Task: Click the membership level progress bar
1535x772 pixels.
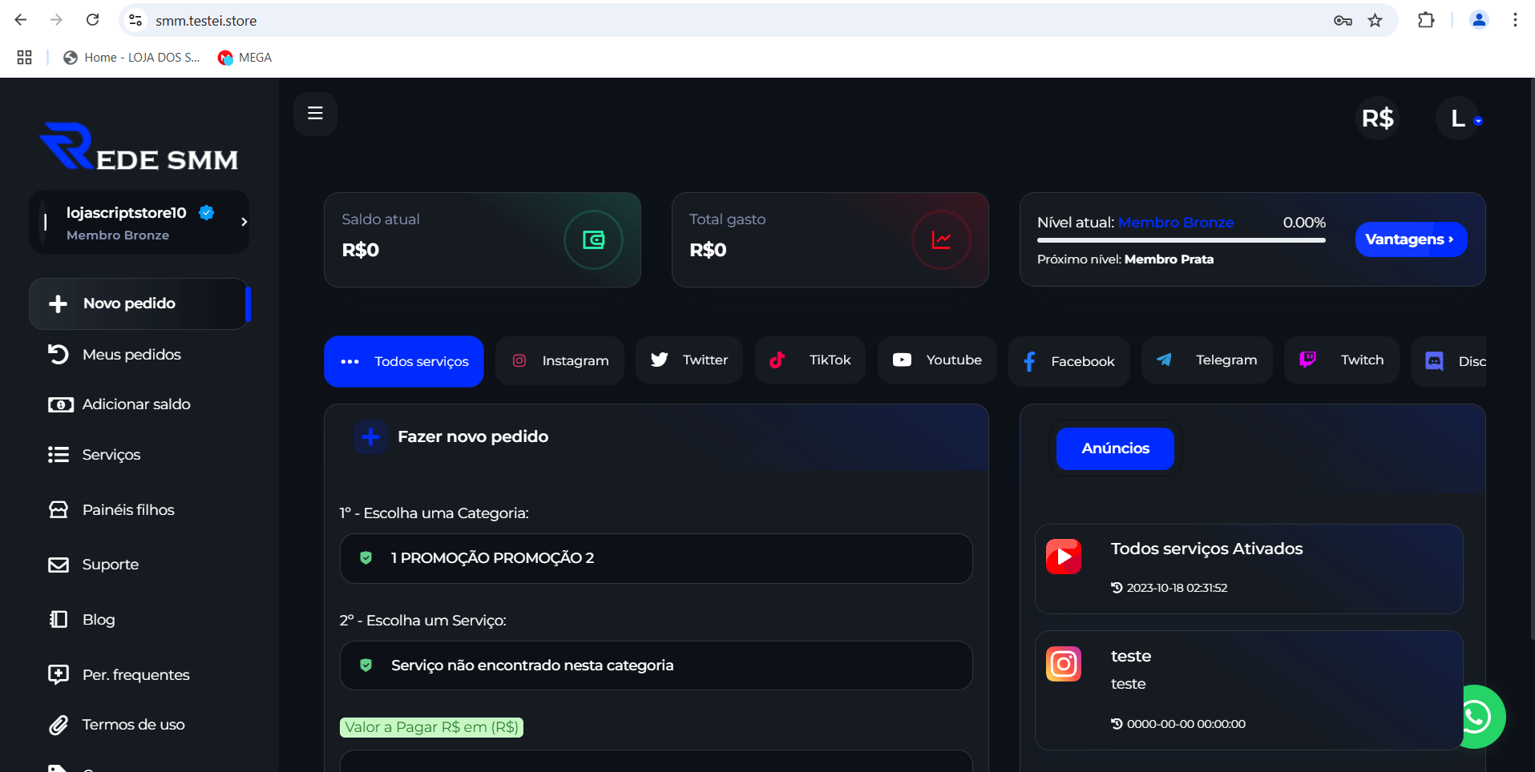Action: point(1181,240)
